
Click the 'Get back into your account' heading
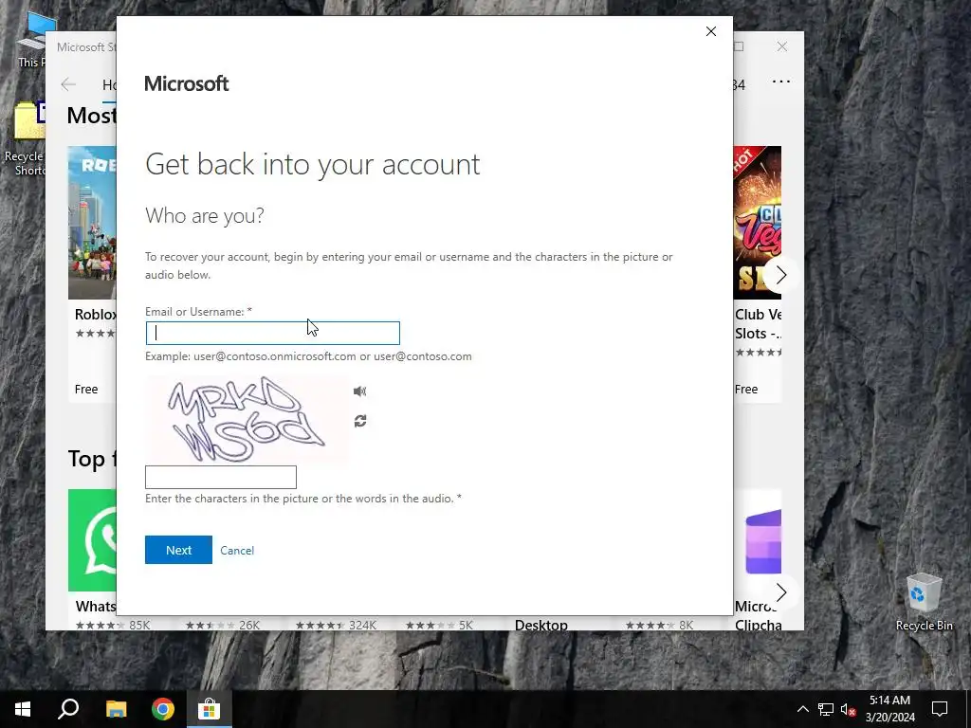coord(313,164)
